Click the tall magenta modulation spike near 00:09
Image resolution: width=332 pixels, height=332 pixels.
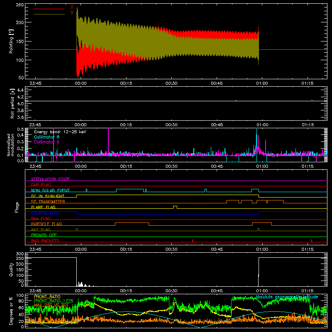coord(108,141)
